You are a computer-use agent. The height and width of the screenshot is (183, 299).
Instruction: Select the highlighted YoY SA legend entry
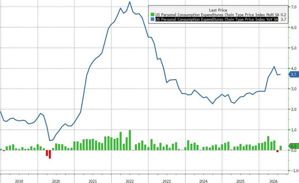[x=217, y=19]
